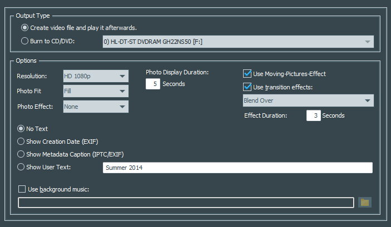Click the folder browse icon for background music
The height and width of the screenshot is (227, 391).
click(364, 203)
